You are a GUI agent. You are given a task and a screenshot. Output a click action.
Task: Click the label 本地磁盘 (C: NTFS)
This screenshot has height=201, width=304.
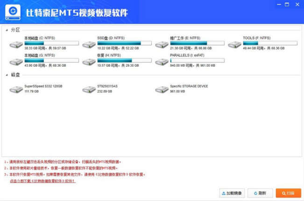[40, 38]
